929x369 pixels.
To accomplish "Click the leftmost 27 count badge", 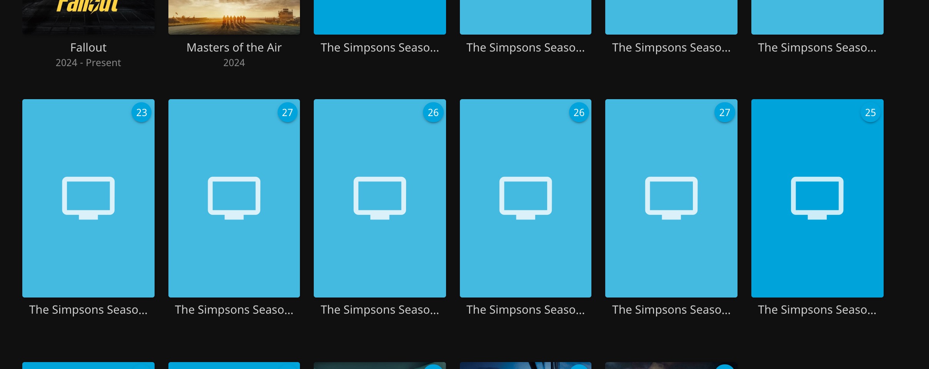I will click(287, 113).
